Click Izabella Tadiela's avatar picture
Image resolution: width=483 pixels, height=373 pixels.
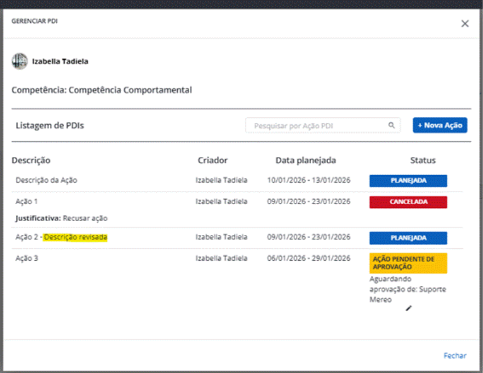20,61
